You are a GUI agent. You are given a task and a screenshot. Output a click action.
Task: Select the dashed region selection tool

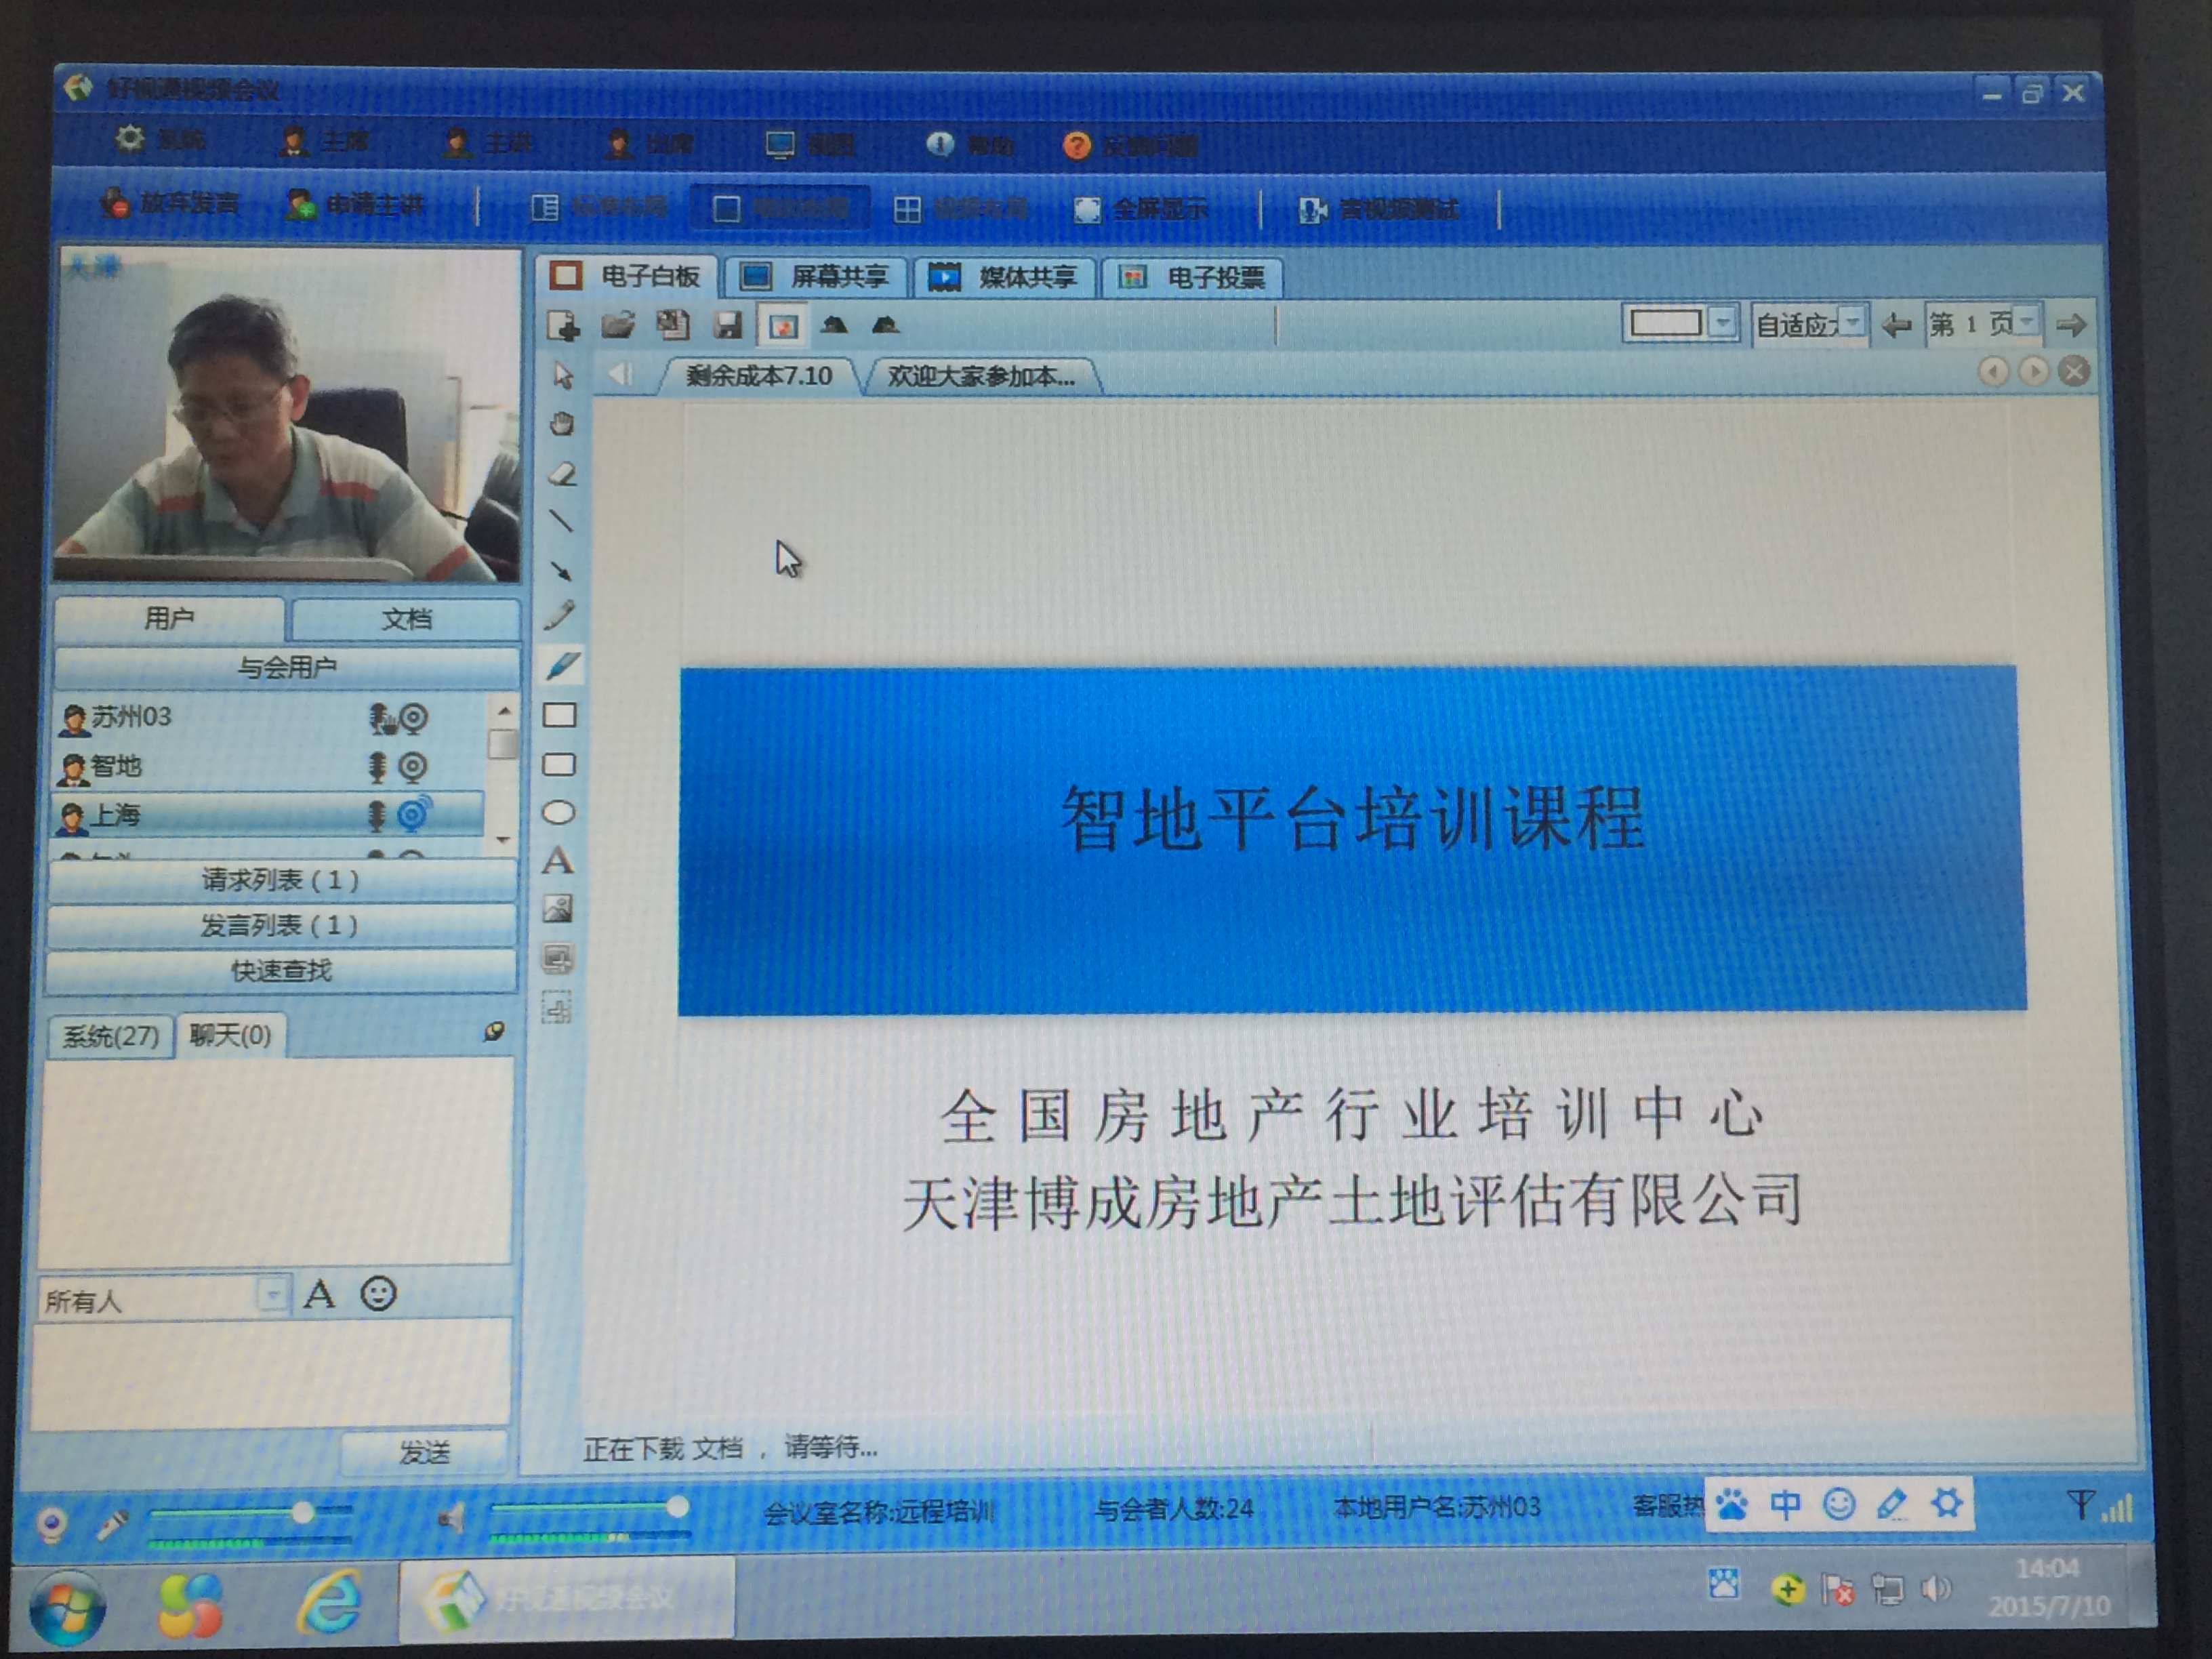(x=557, y=1007)
